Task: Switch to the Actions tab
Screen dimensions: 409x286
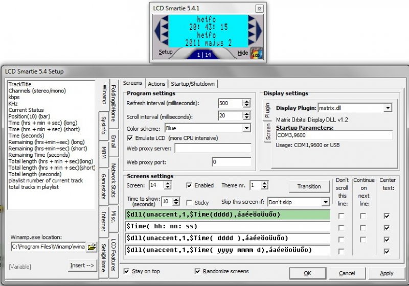Action: [x=156, y=84]
